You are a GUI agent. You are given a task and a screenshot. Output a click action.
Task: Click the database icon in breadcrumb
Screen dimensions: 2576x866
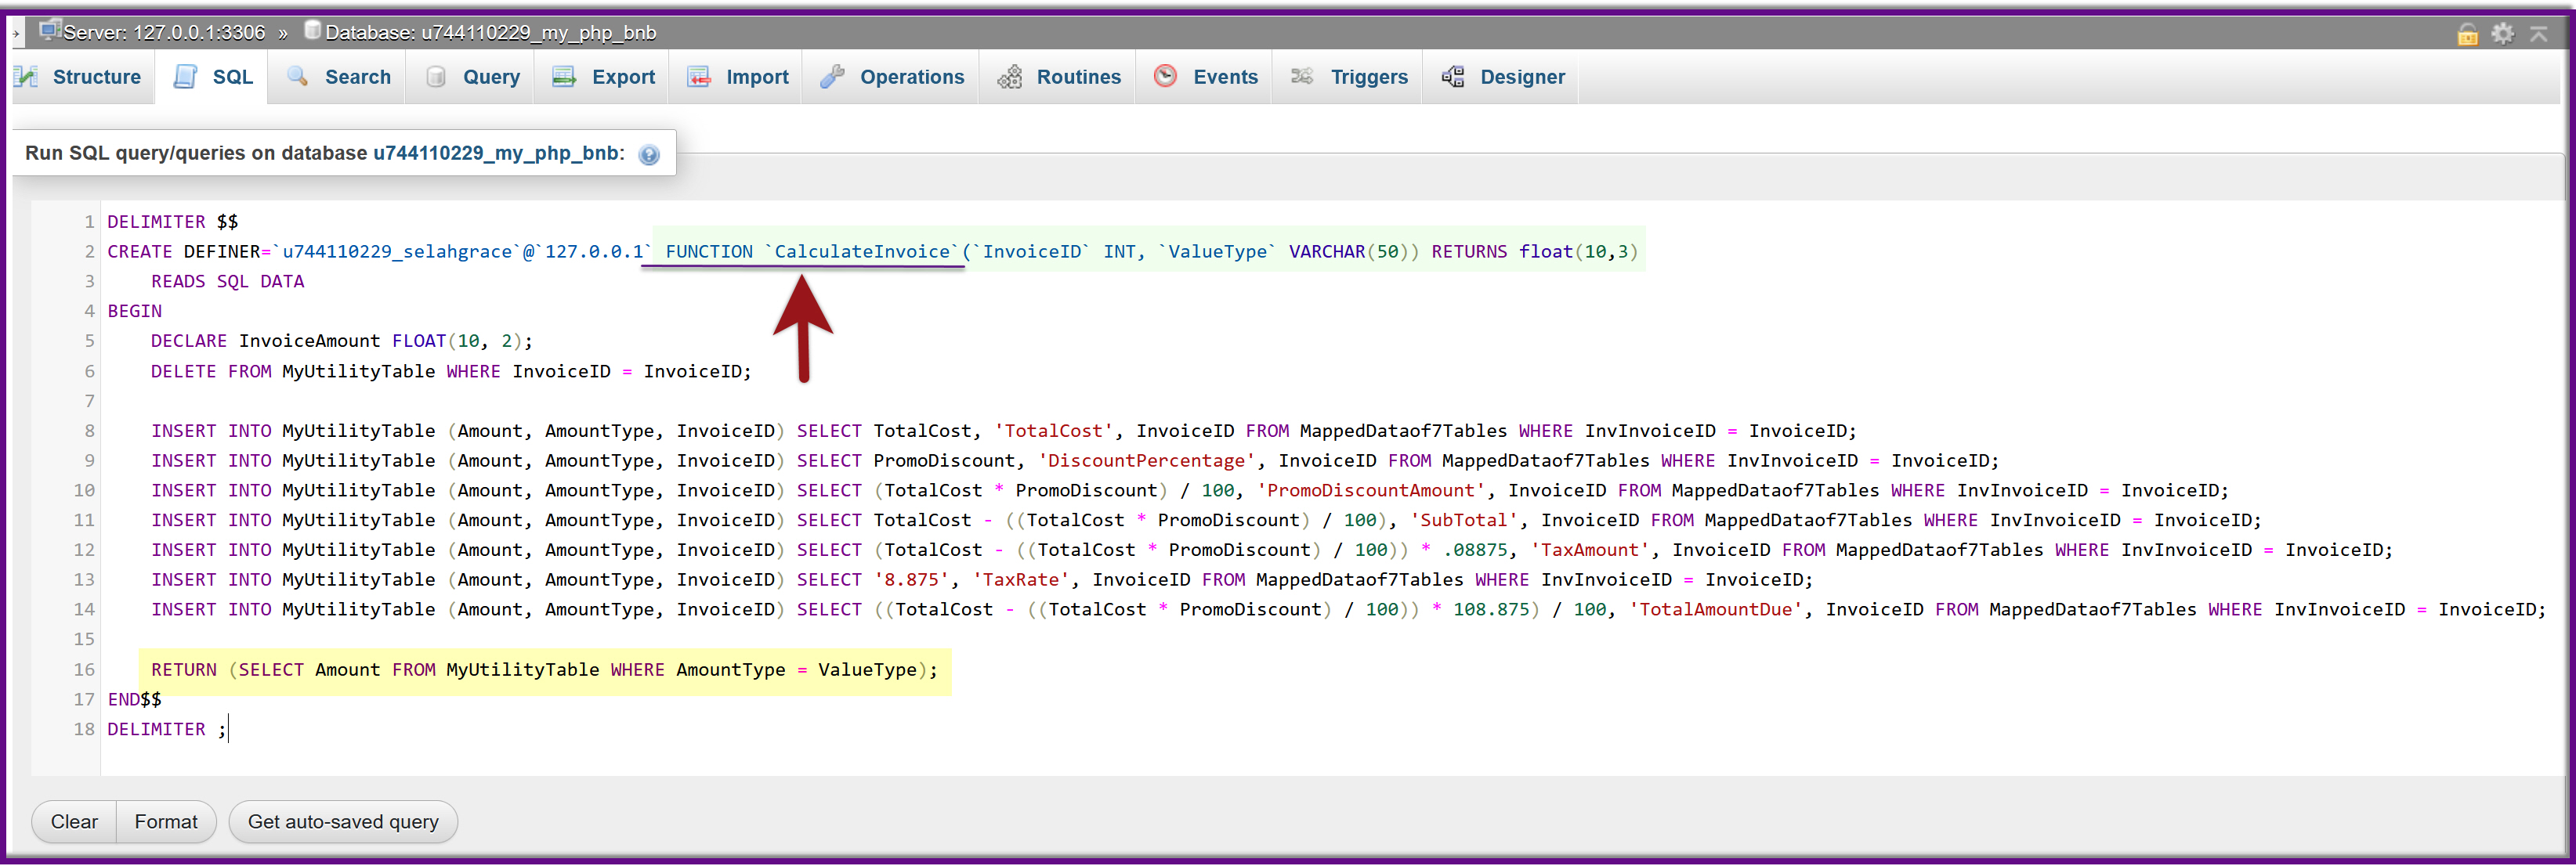click(x=312, y=31)
